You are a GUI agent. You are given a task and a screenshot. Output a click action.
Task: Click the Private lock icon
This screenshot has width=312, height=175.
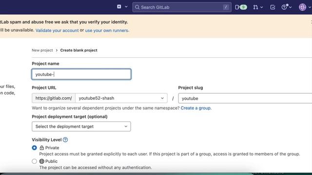(x=41, y=148)
